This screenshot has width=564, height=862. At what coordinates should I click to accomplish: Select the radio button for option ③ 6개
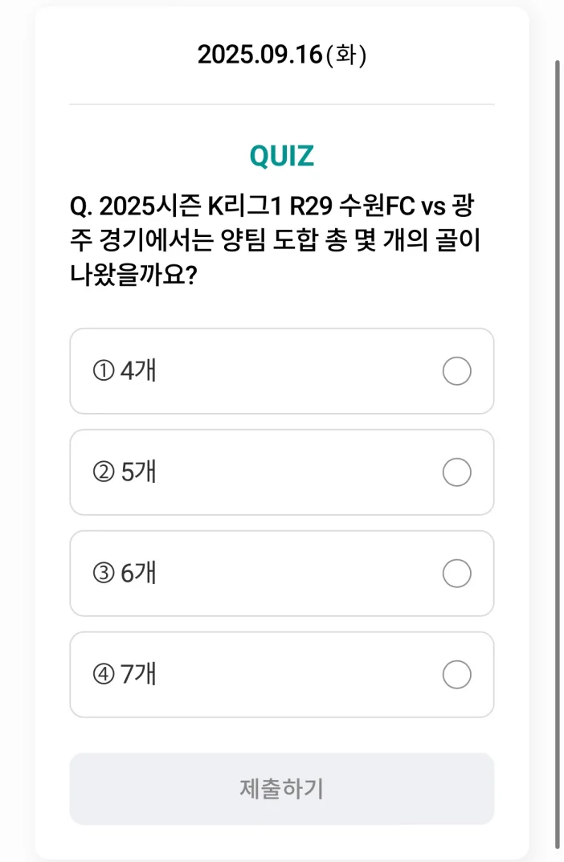[456, 574]
